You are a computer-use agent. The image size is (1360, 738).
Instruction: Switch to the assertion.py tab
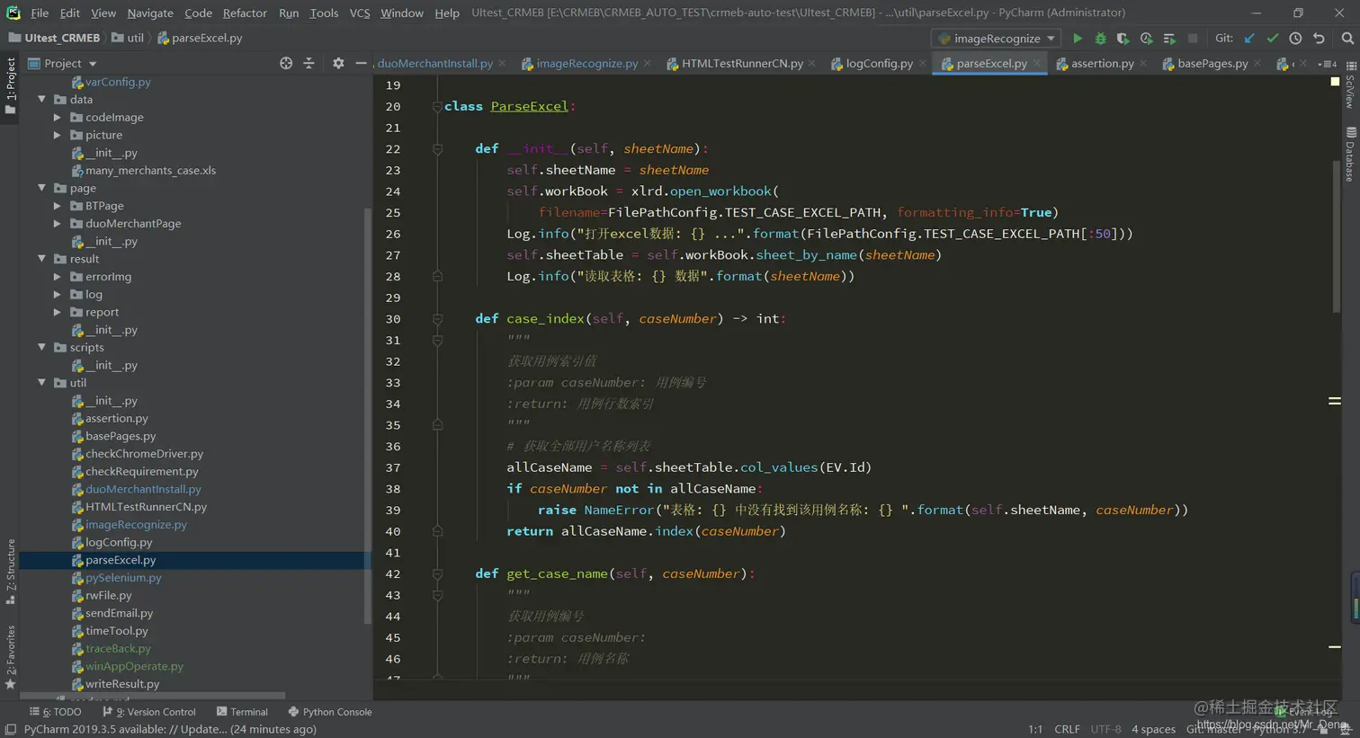click(1101, 64)
